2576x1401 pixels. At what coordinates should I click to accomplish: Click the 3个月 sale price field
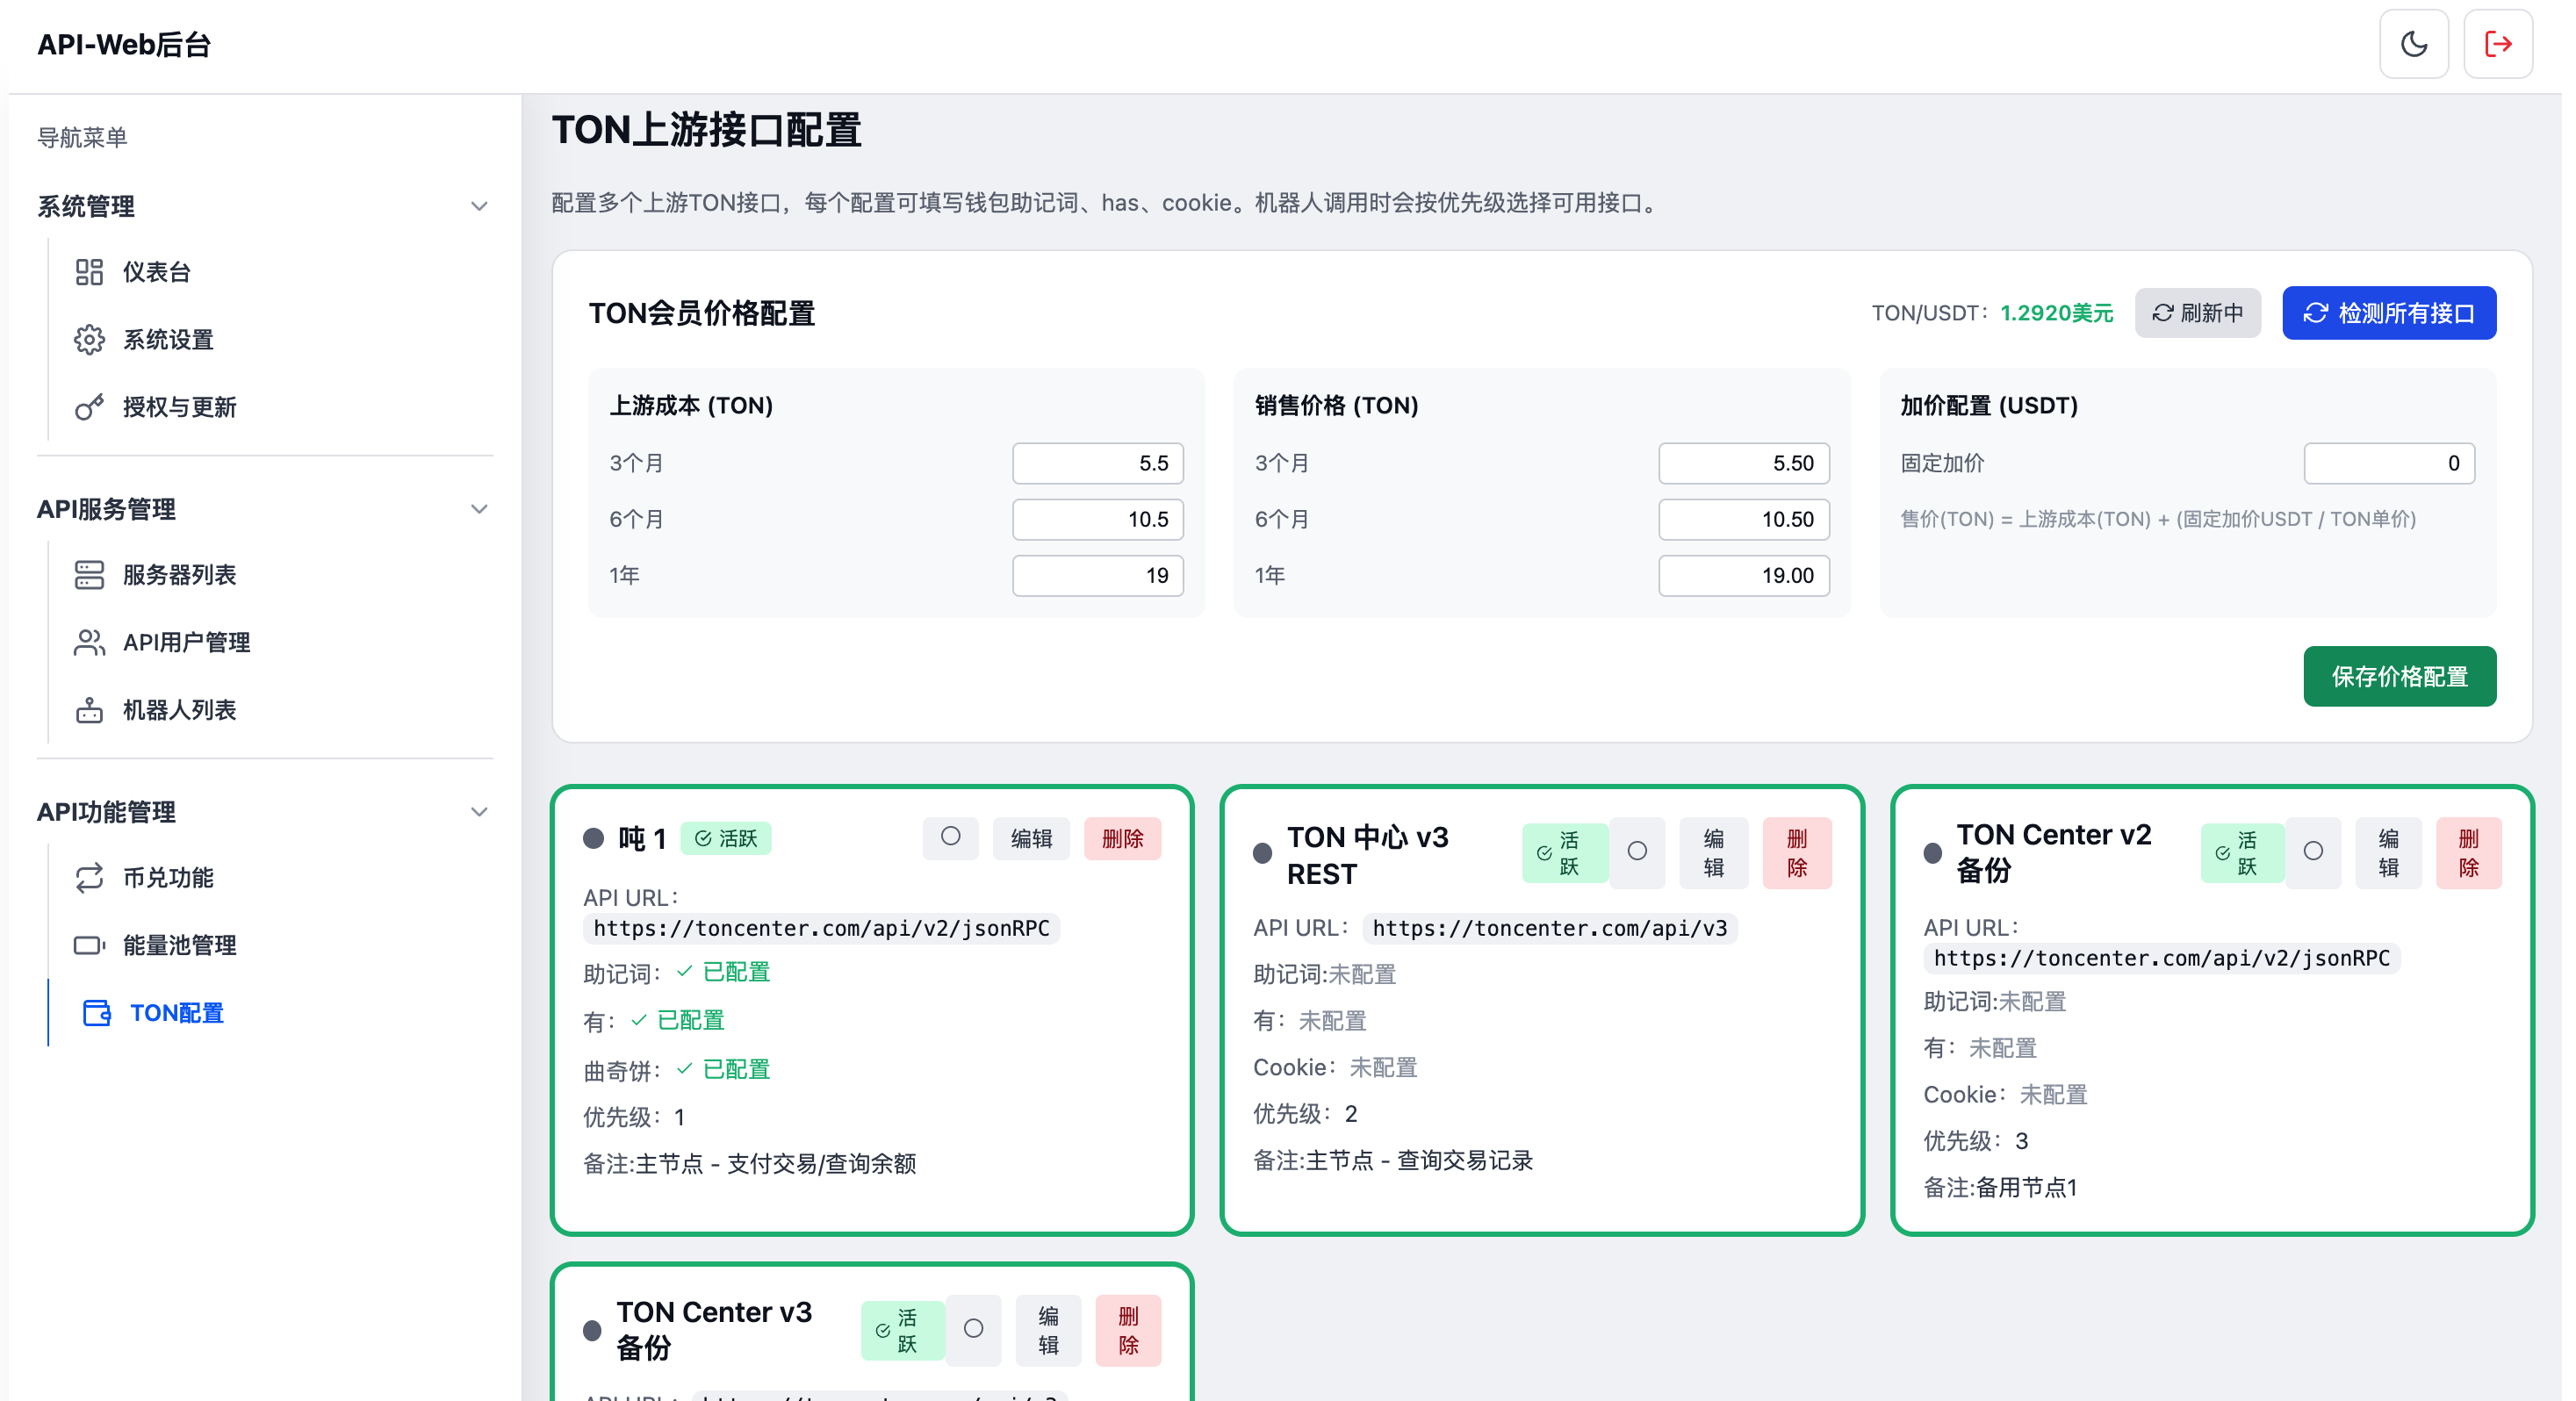point(1744,463)
